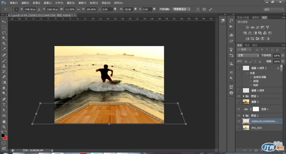Image resolution: width=286 pixels, height=154 pixels.
Task: Switch to warp mode icon in options bar
Action: click(197, 9)
